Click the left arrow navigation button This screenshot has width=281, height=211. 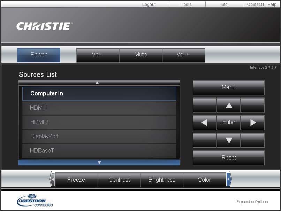[205, 123]
